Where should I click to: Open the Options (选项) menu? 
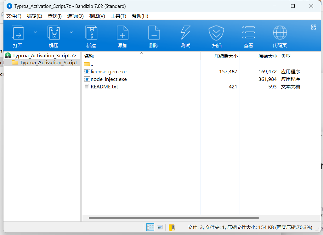coord(75,16)
